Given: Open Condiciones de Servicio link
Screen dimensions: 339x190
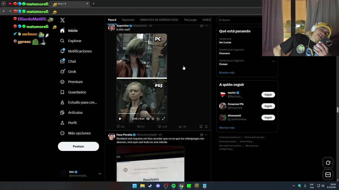Looking at the screenshot, I should (x=230, y=137).
